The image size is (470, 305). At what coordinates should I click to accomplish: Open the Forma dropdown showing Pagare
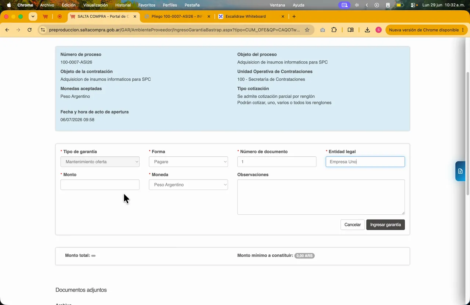coord(188,161)
